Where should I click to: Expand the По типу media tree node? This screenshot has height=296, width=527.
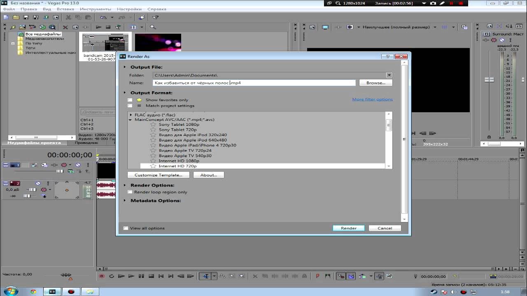click(13, 43)
